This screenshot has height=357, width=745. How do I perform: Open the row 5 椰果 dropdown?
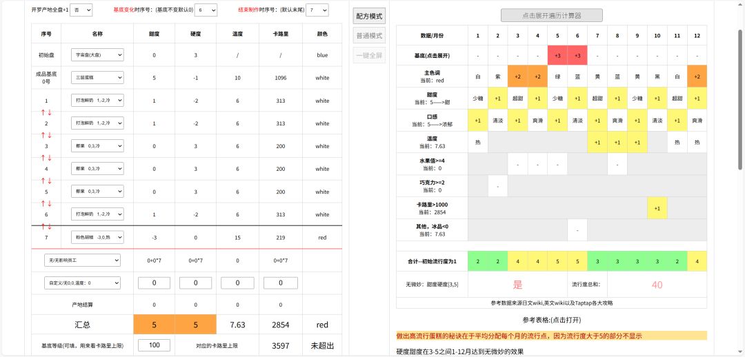[97, 192]
